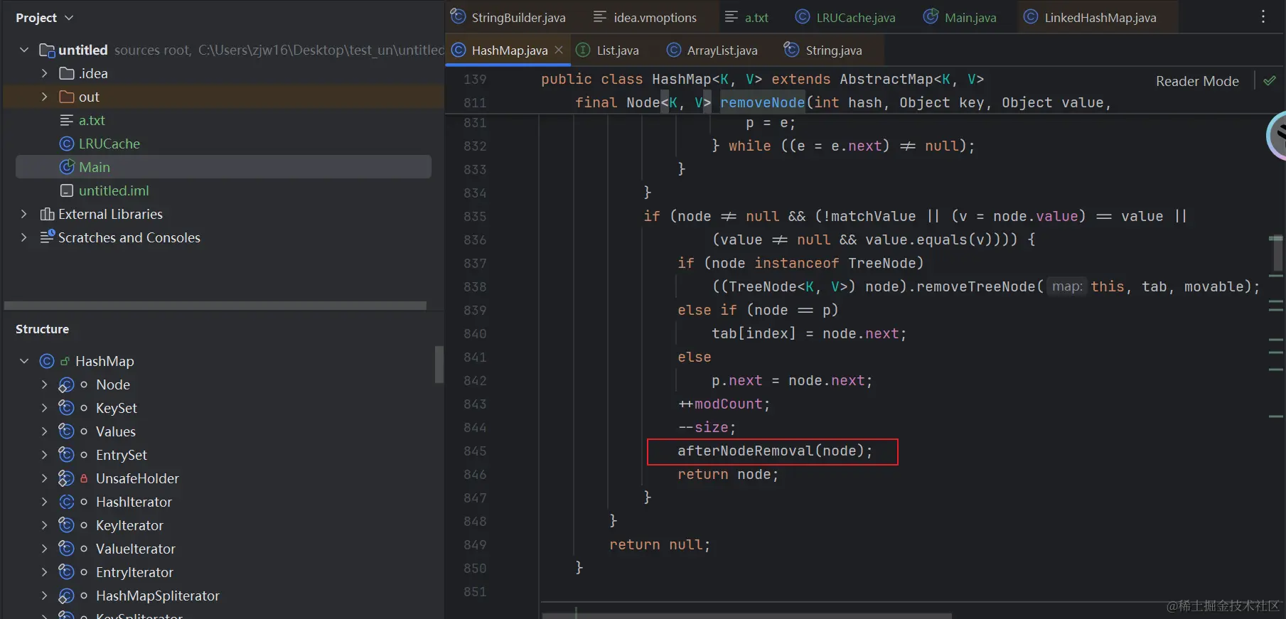Toggle Reader Mode in editor

(1197, 81)
